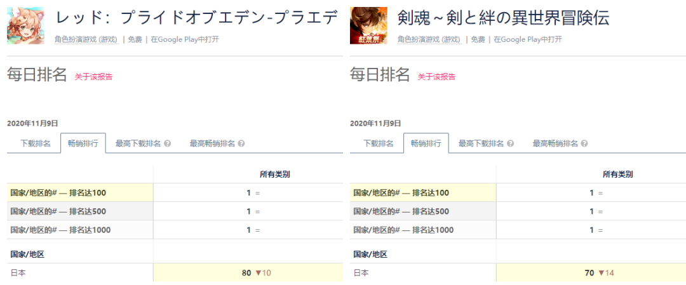Select 排名达1000 row in right table

tap(518, 230)
